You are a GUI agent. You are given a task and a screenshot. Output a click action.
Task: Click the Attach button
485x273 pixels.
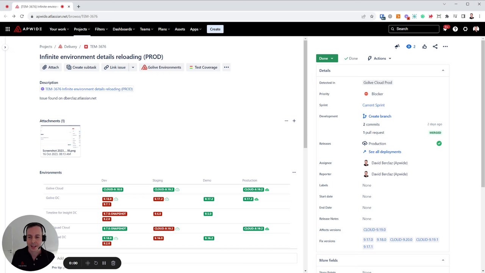tap(51, 67)
